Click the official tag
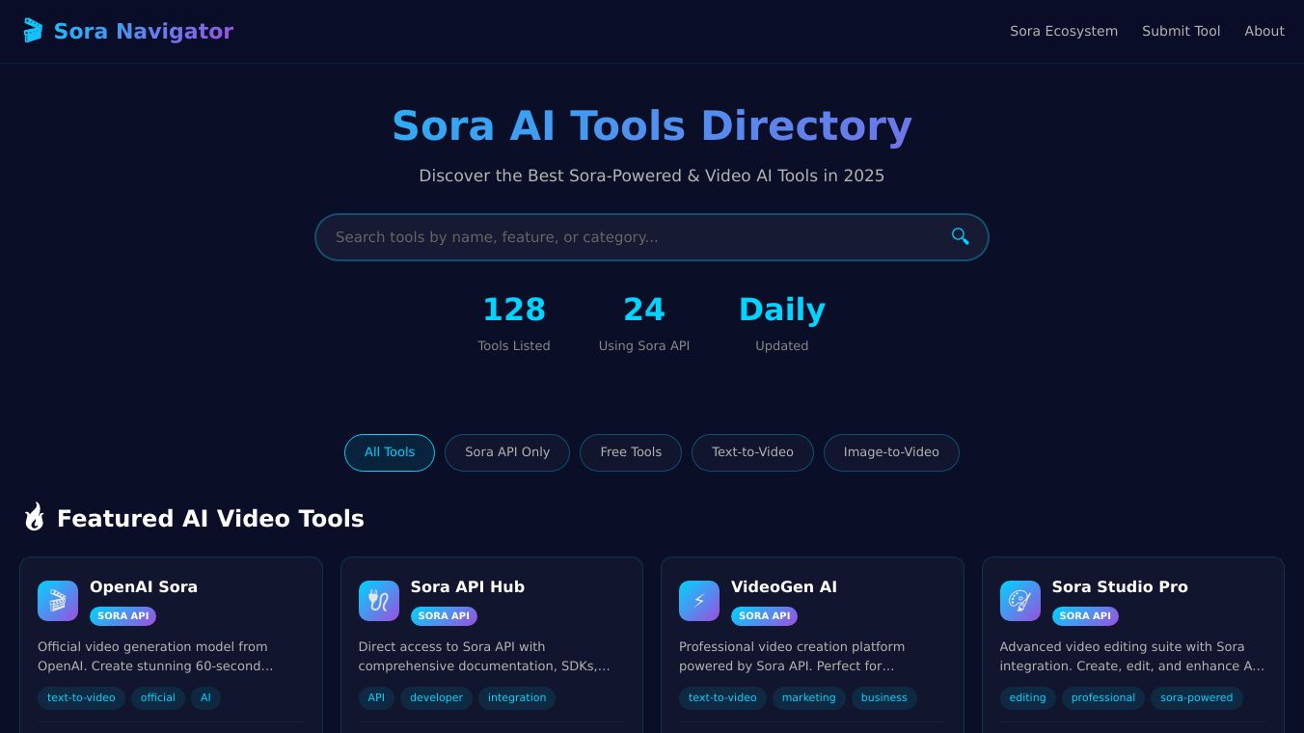1304x733 pixels. point(158,698)
